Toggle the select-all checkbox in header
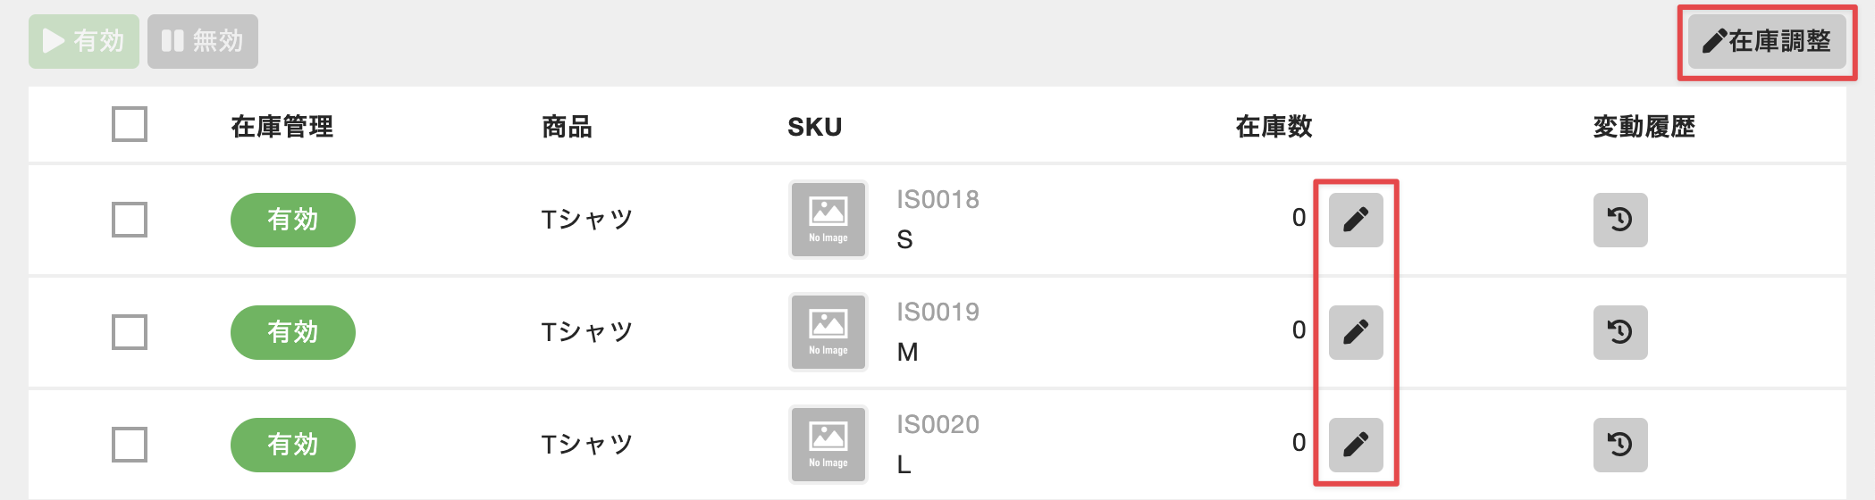 pyautogui.click(x=130, y=125)
